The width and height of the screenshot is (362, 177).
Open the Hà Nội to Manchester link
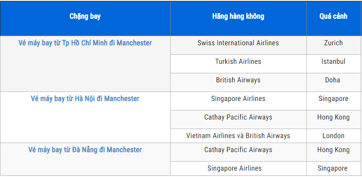click(x=85, y=99)
